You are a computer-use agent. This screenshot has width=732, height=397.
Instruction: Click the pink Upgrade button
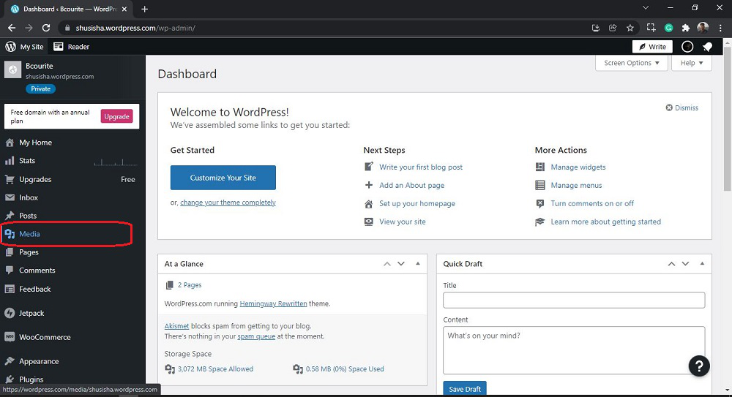(116, 117)
